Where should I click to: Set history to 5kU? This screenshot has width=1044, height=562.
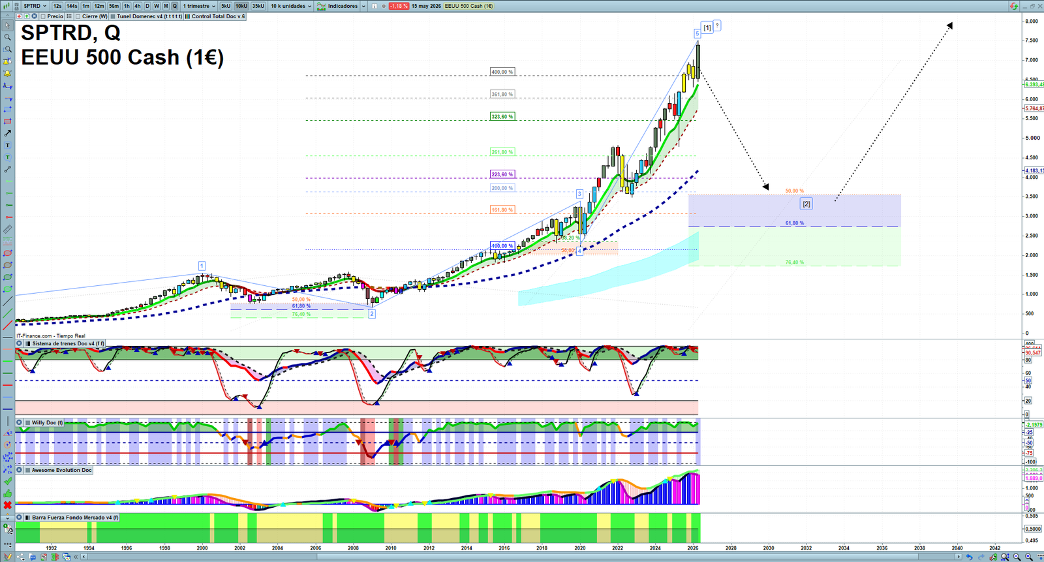click(226, 6)
